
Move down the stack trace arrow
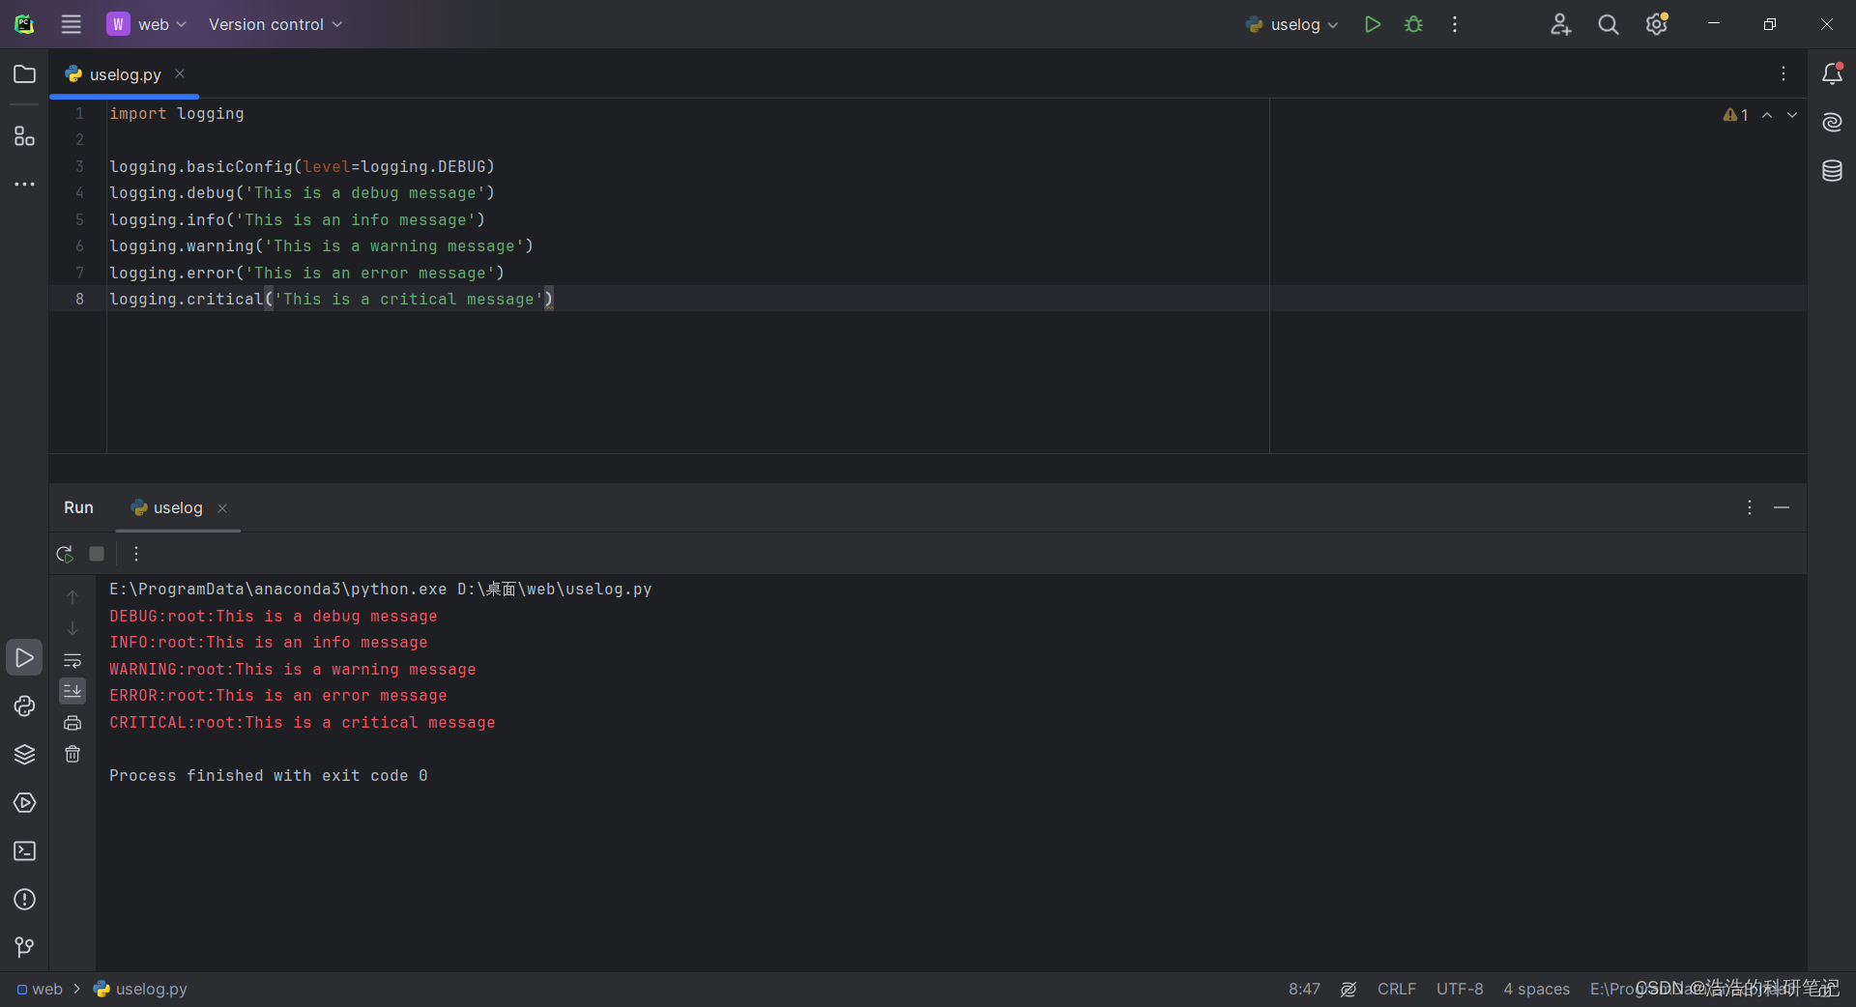point(72,628)
